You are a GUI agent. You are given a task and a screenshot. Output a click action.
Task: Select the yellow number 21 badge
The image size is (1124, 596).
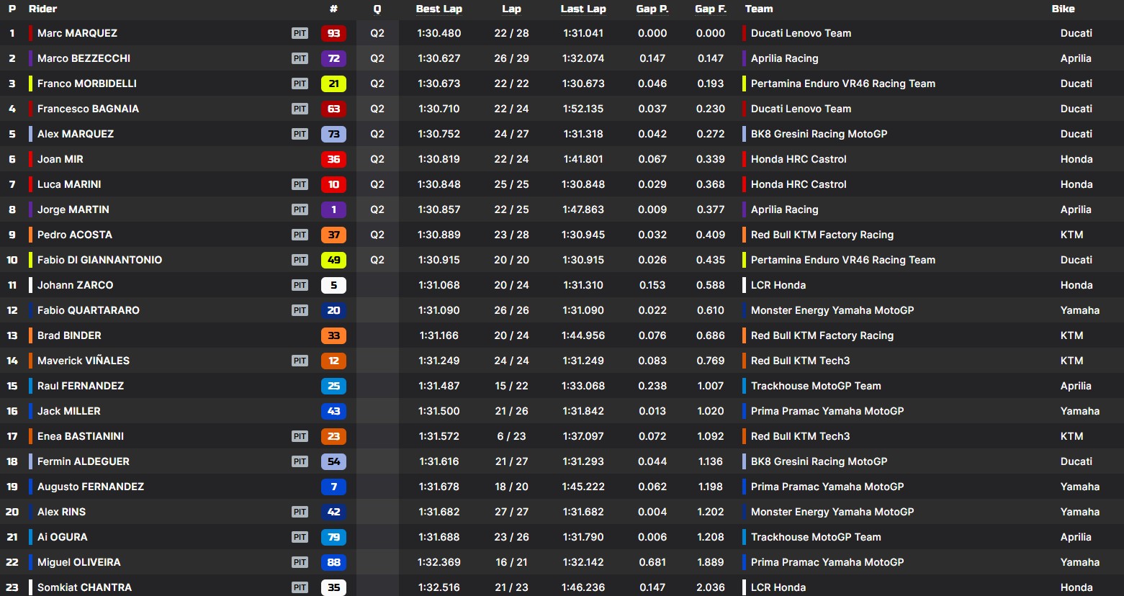[333, 83]
